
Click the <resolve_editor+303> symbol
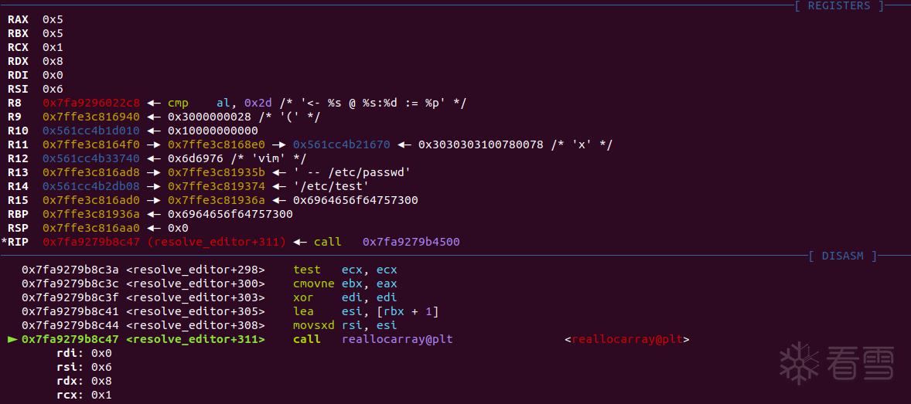click(x=196, y=297)
